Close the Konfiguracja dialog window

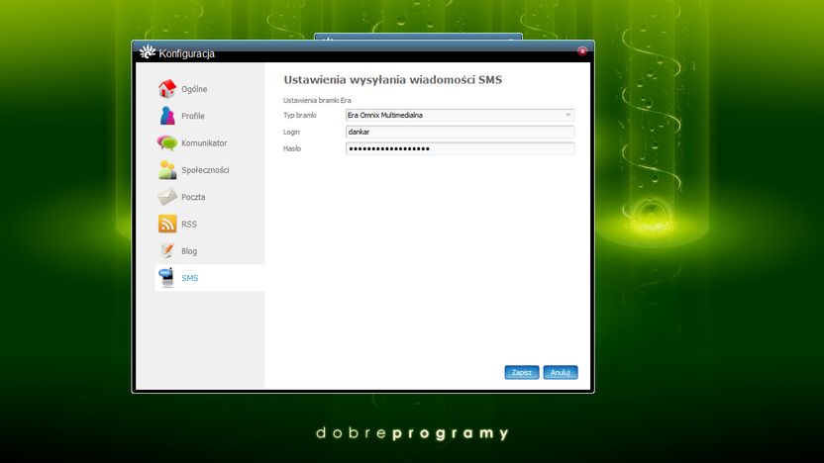[582, 50]
